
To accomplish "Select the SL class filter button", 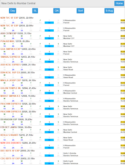I will 35,11.
